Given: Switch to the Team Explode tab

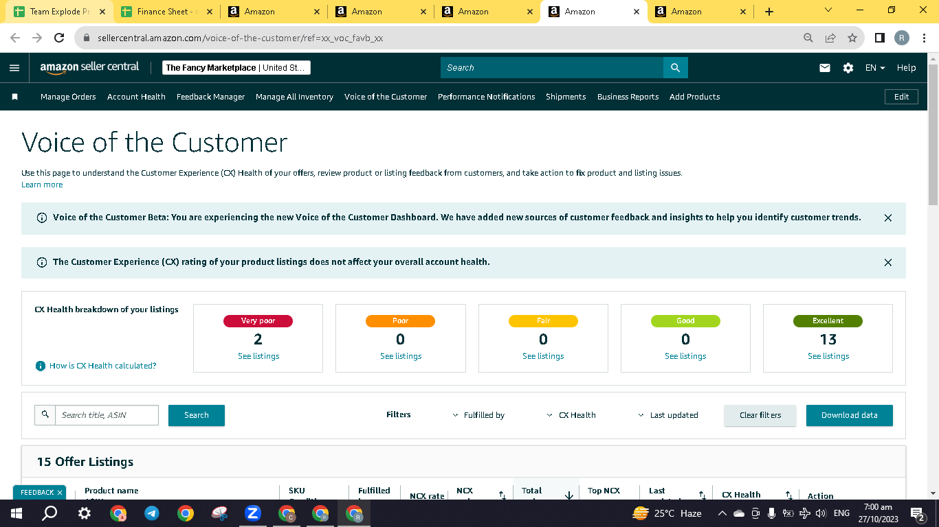Looking at the screenshot, I should (60, 12).
